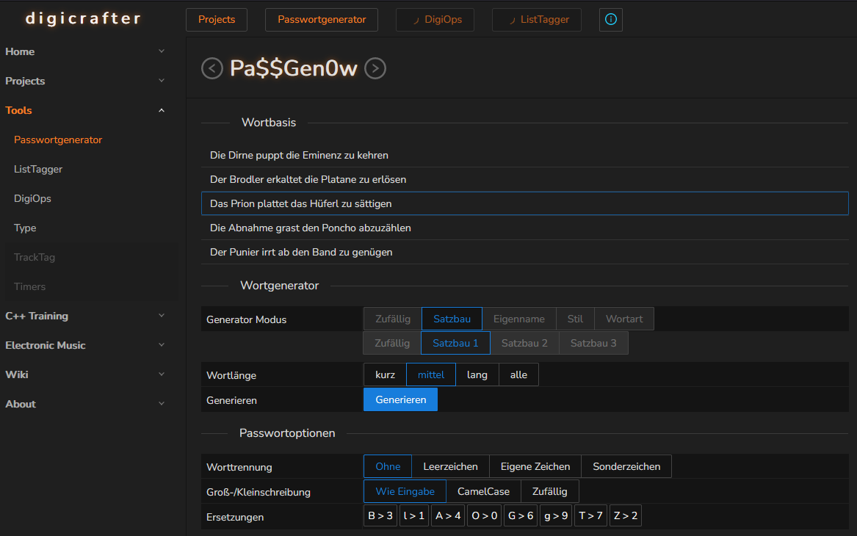Open Projects tab in top bar
The height and width of the screenshot is (536, 857).
click(217, 20)
